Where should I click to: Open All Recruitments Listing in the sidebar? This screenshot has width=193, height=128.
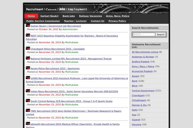(x=145, y=52)
